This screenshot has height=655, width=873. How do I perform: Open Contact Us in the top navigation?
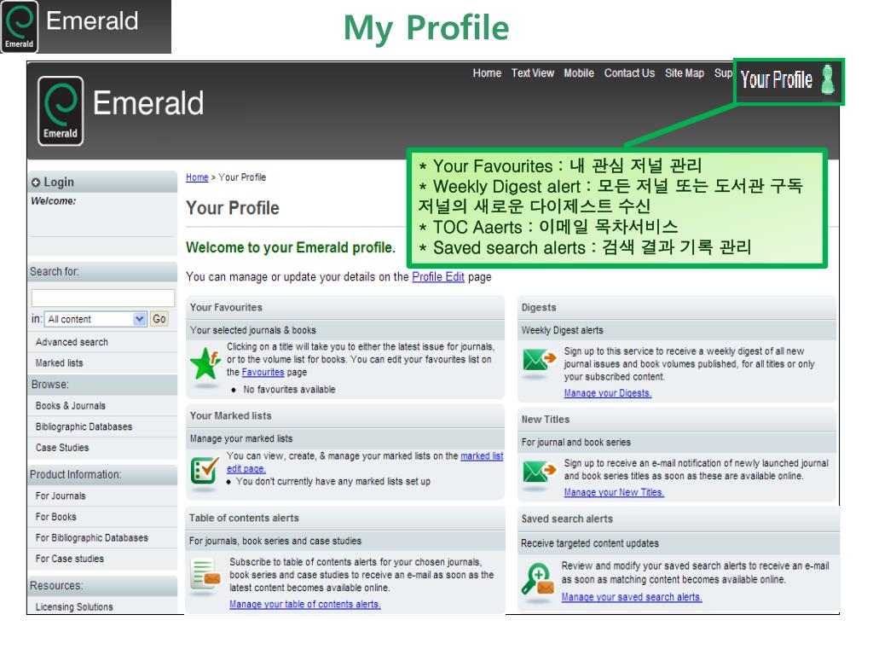(x=629, y=73)
